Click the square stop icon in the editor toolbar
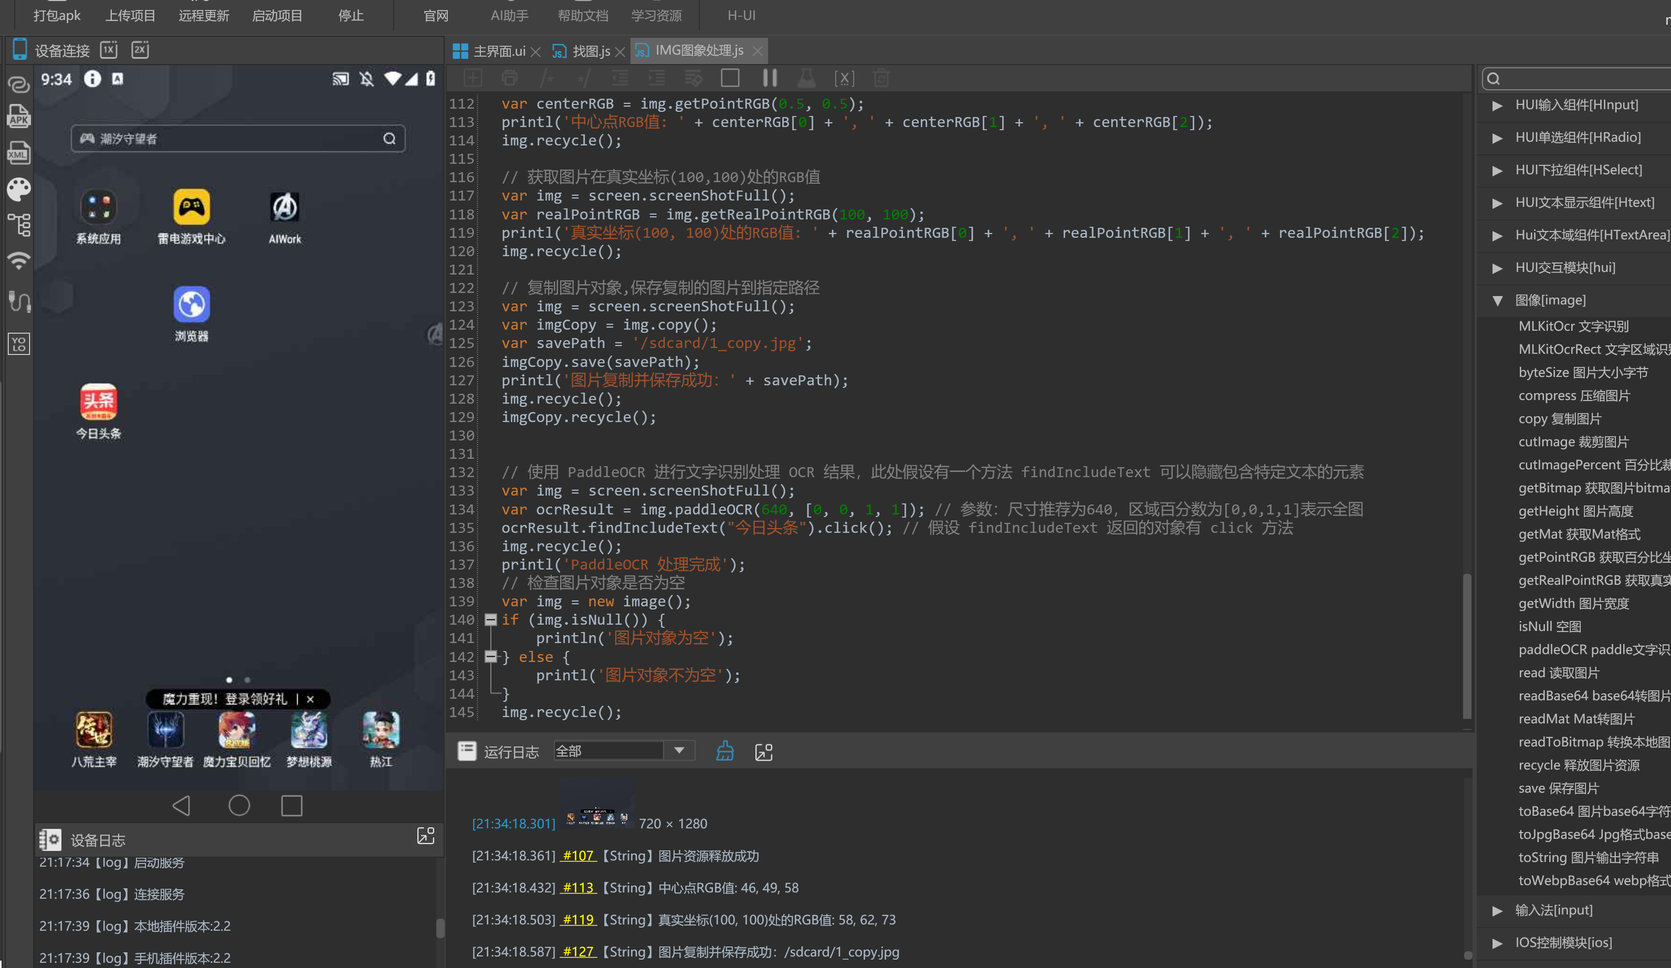The height and width of the screenshot is (968, 1671). coord(730,78)
